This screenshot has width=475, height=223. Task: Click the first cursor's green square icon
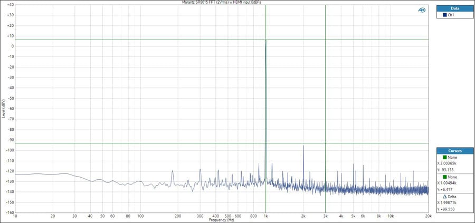click(x=444, y=157)
